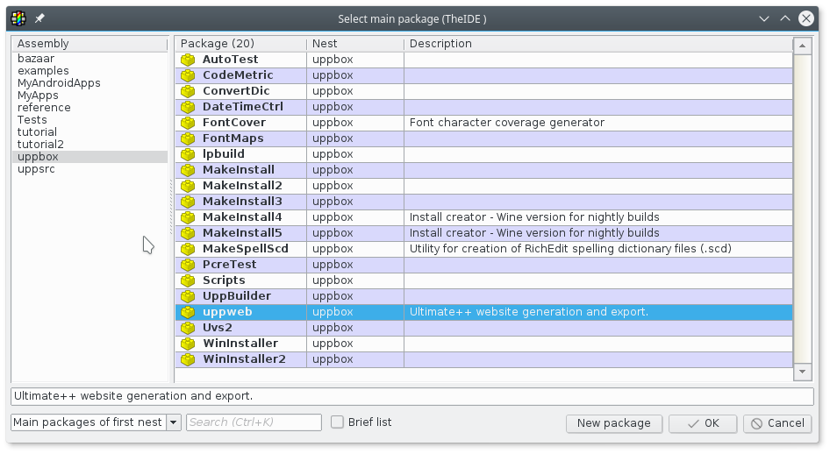Viewport: 830px width, 454px height.
Task: Select the examples assembly in list
Action: pyautogui.click(x=43, y=71)
